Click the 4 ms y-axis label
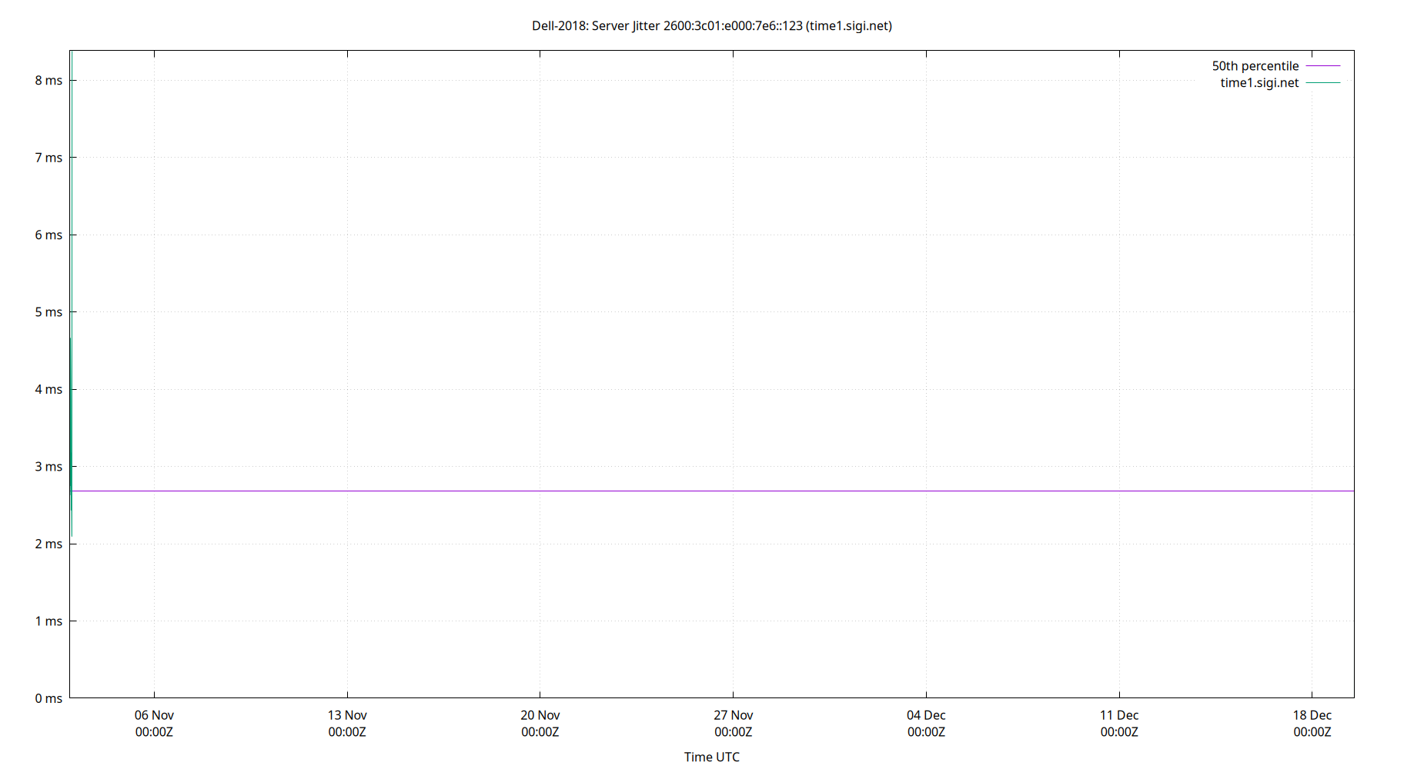Screen dimensions: 1424x769 tap(48, 389)
